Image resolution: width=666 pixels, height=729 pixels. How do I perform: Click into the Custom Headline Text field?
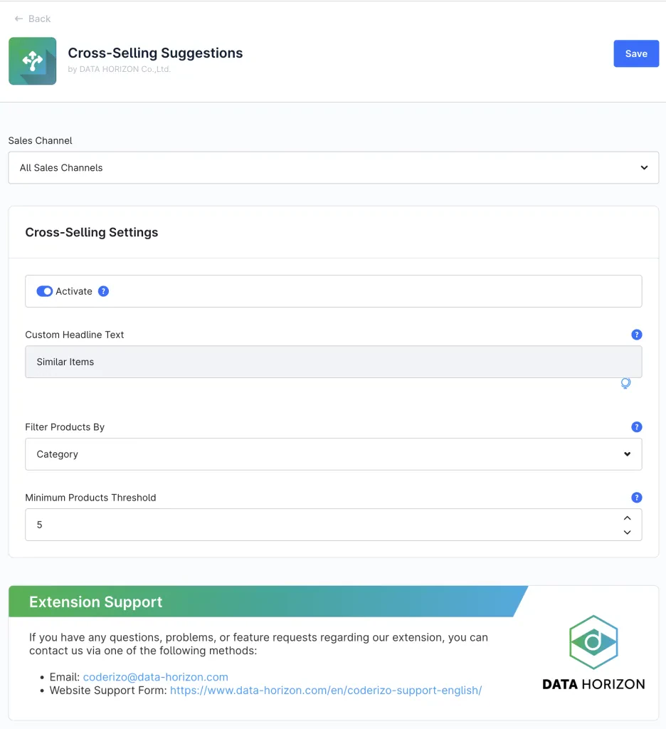click(x=333, y=362)
